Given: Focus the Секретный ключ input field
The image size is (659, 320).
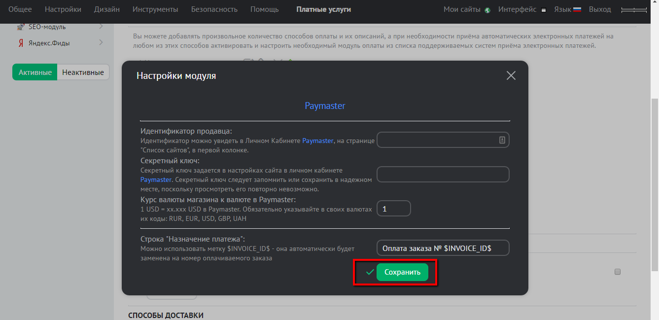Looking at the screenshot, I should click(x=443, y=174).
